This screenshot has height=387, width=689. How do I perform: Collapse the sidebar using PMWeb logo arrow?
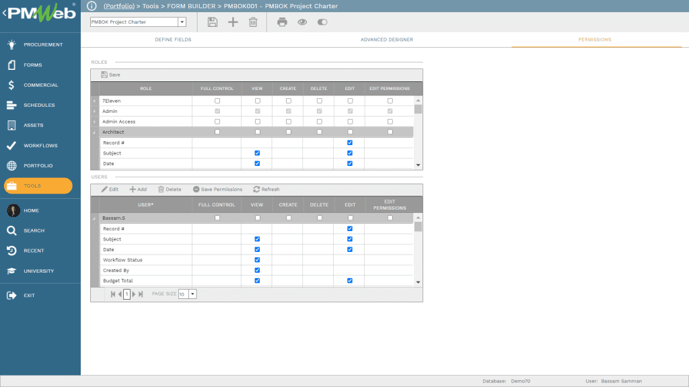tap(5, 13)
